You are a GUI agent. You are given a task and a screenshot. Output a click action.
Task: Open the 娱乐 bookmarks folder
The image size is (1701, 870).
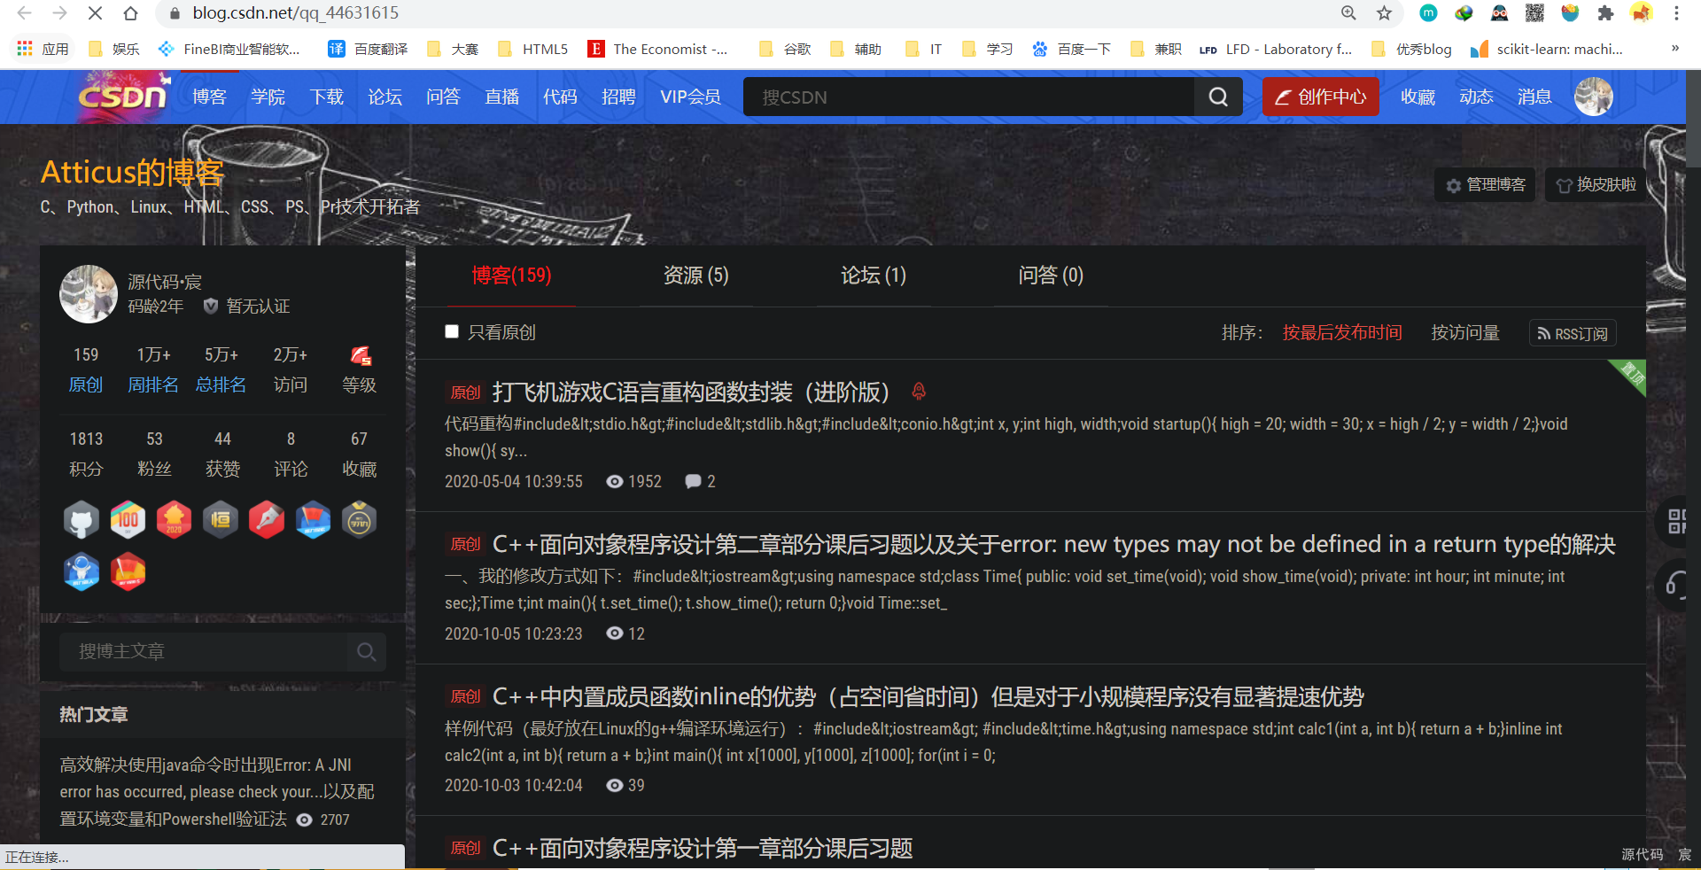[114, 49]
